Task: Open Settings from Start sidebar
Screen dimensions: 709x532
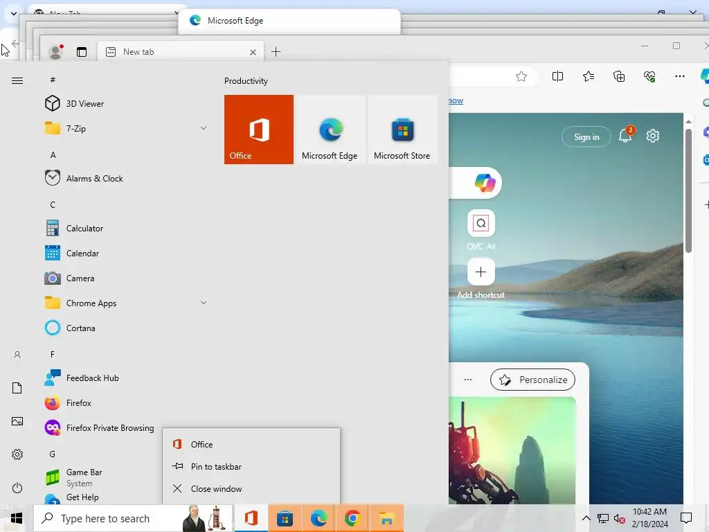Action: [x=17, y=454]
